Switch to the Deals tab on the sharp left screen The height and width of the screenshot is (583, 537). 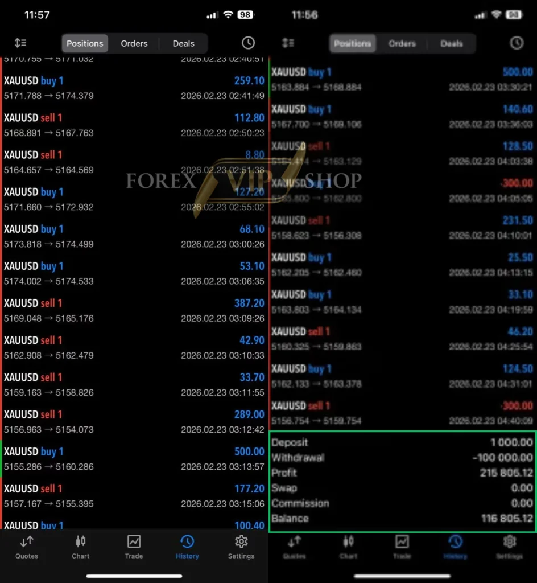pyautogui.click(x=184, y=43)
